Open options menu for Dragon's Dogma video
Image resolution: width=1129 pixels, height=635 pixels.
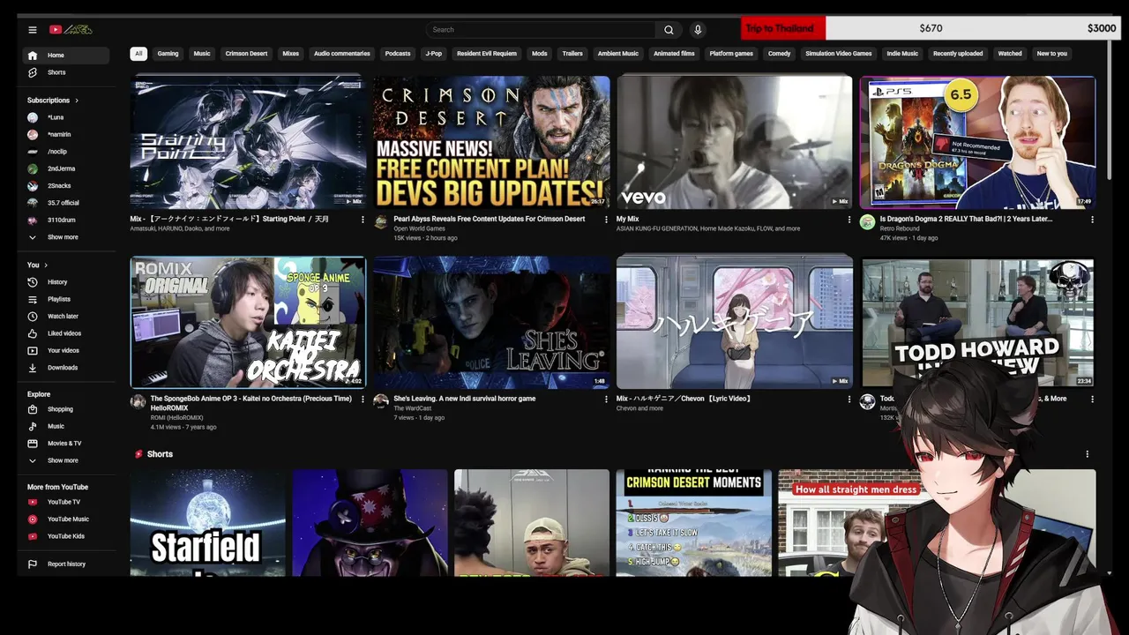click(x=1092, y=220)
